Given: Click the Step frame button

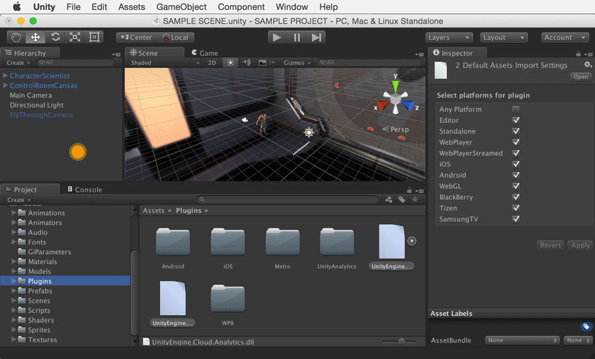Looking at the screenshot, I should [x=317, y=38].
